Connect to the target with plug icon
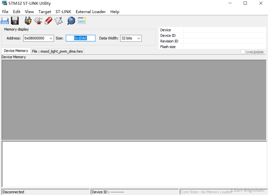This screenshot has width=268, height=195. pyautogui.click(x=28, y=21)
